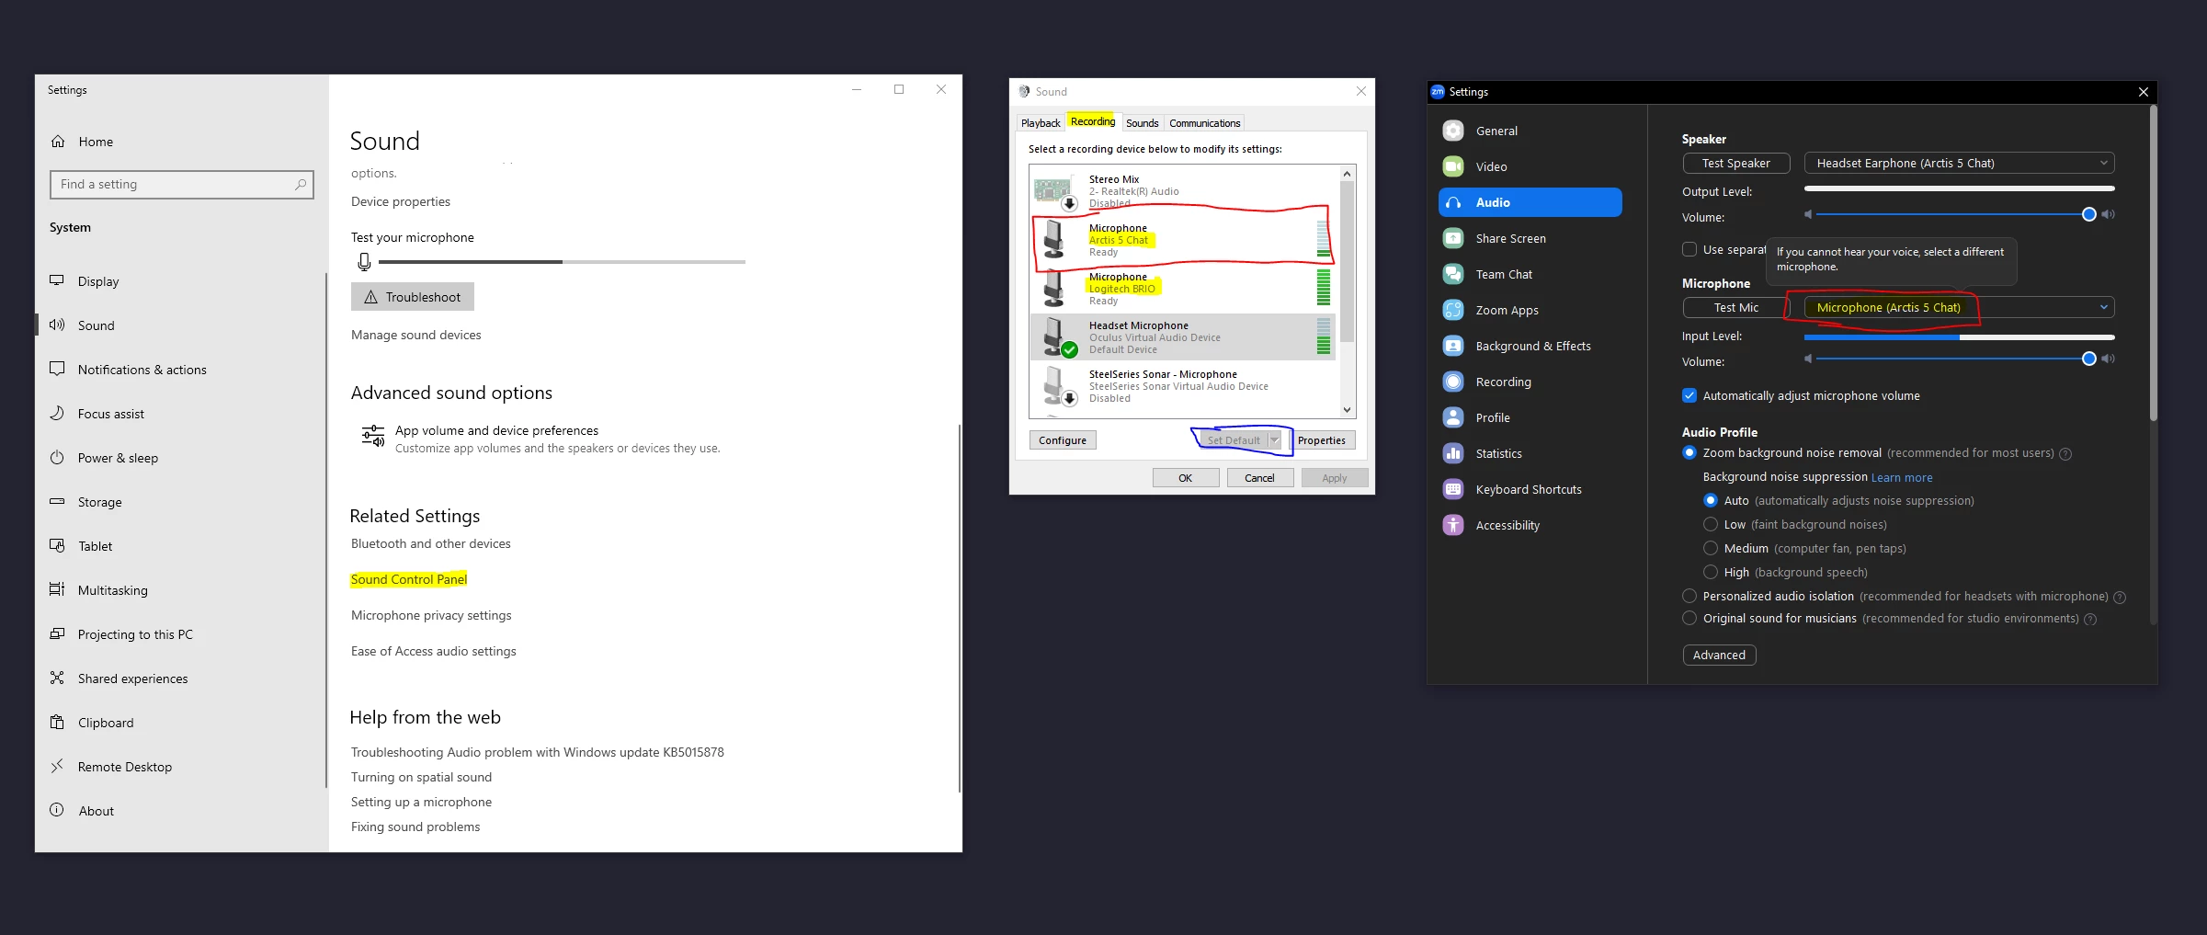
Task: Open the Recording icon in Zoom sidebar
Action: 1452,382
